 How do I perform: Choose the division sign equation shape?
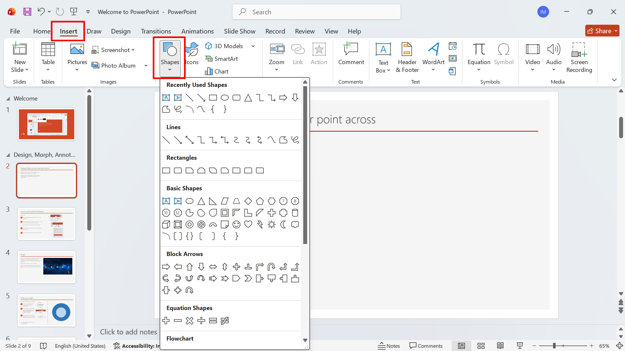point(201,321)
